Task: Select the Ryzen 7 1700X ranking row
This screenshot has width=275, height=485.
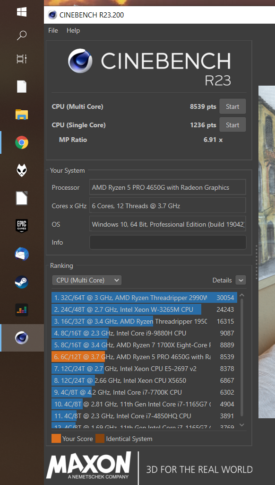Action: 145,345
